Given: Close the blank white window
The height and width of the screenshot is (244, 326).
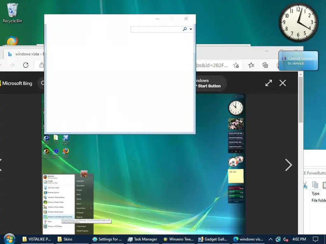Looking at the screenshot, I should coord(186,19).
